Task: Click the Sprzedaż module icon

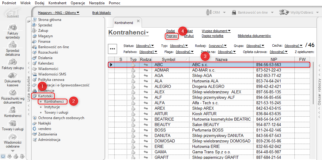Action: tap(35, 25)
